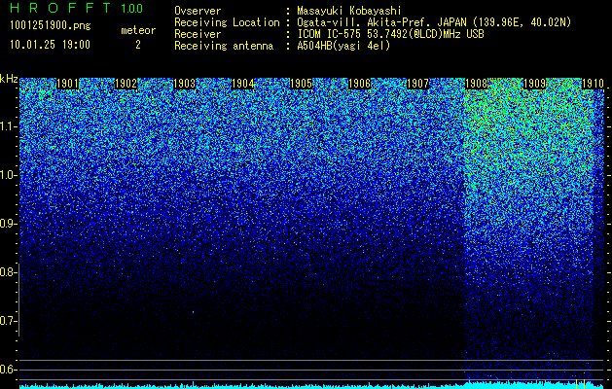Click the HROFFT 1.0.0 title text

(77, 8)
